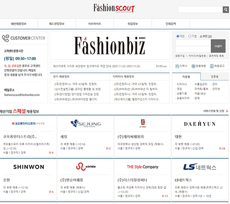Image resolution: width=230 pixels, height=204 pixels.
Task: Open the 세정 job card posting (D-2)
Action: click(x=86, y=136)
